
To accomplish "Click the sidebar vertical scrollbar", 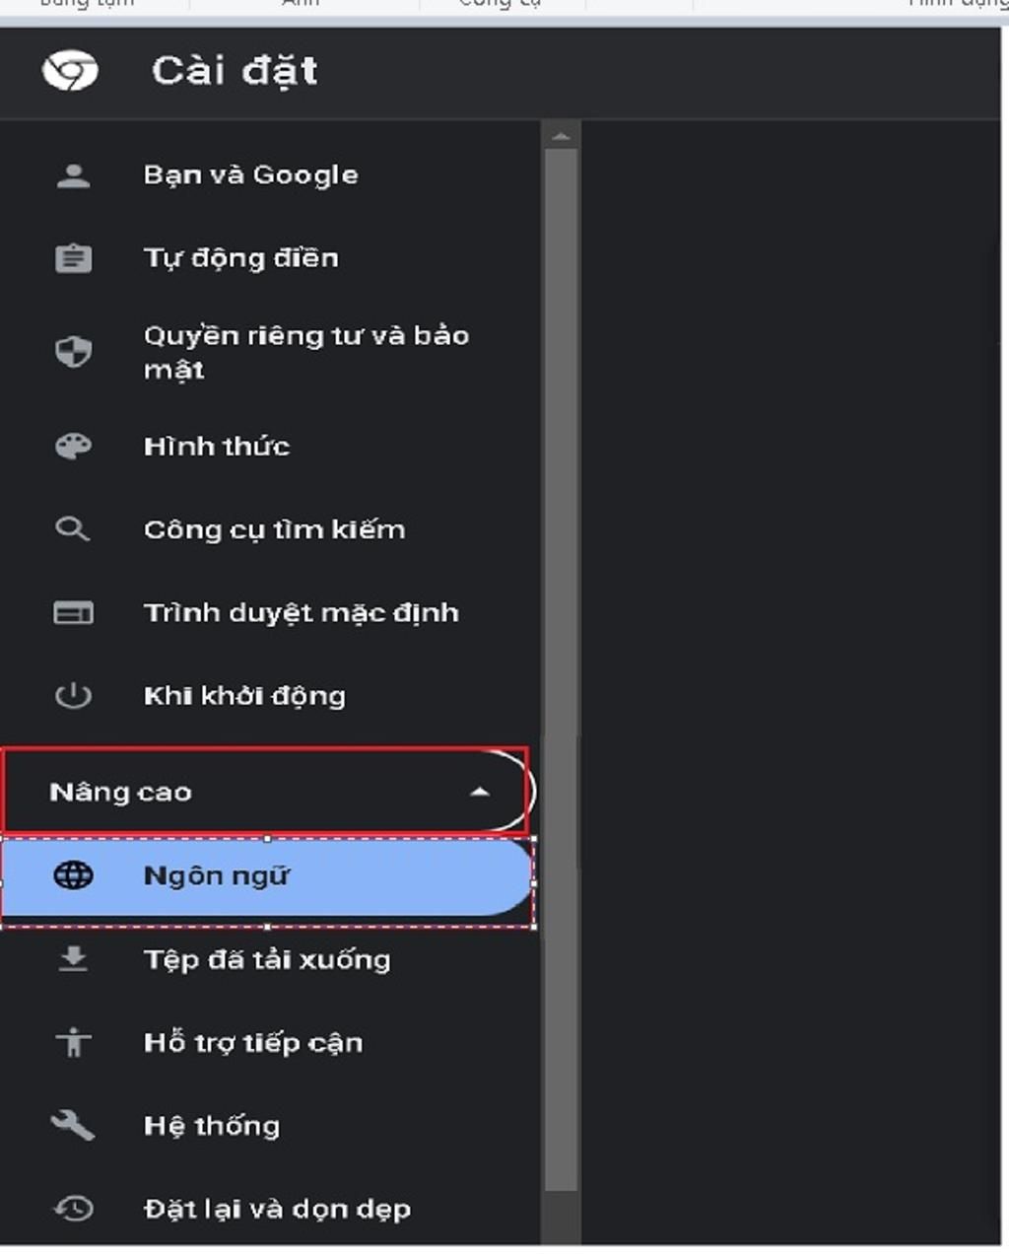I will (561, 670).
